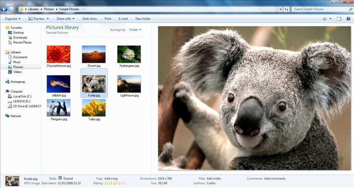354x188 pixels.
Task: Open the Arrange by Folder dropdown
Action: click(135, 30)
